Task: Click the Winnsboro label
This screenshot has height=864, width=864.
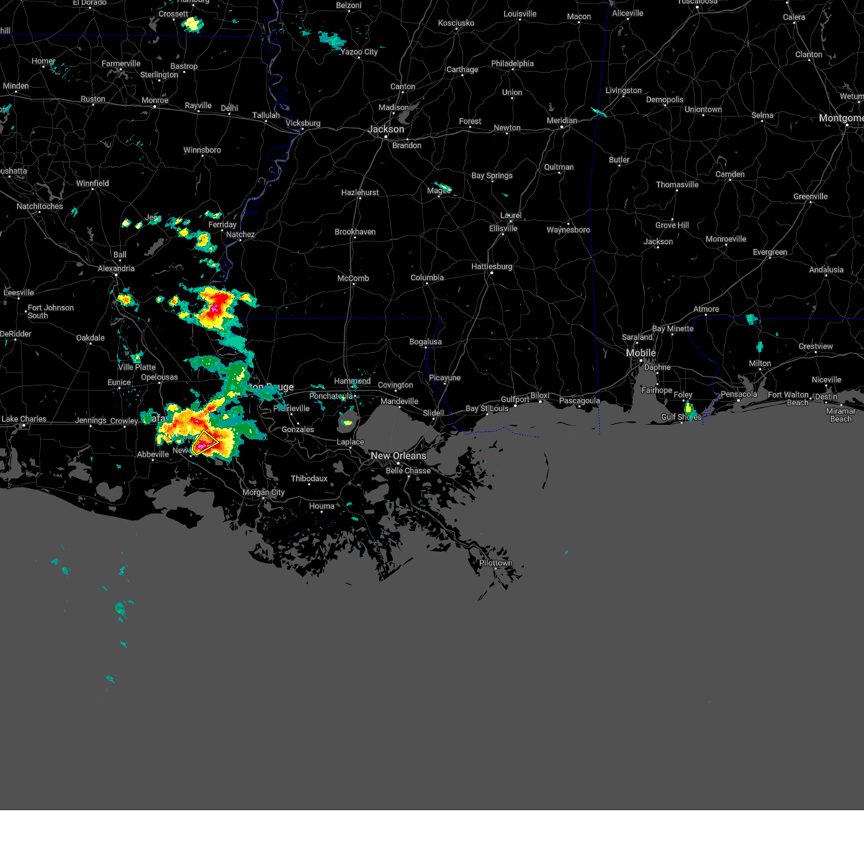Action: coord(202,150)
